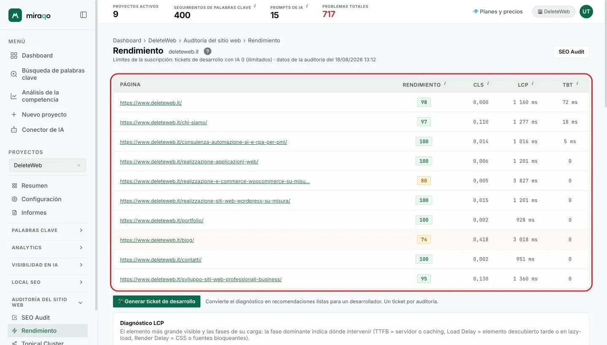Expand the VISIBILIDAD EN IA section
The image size is (607, 345).
point(48,265)
